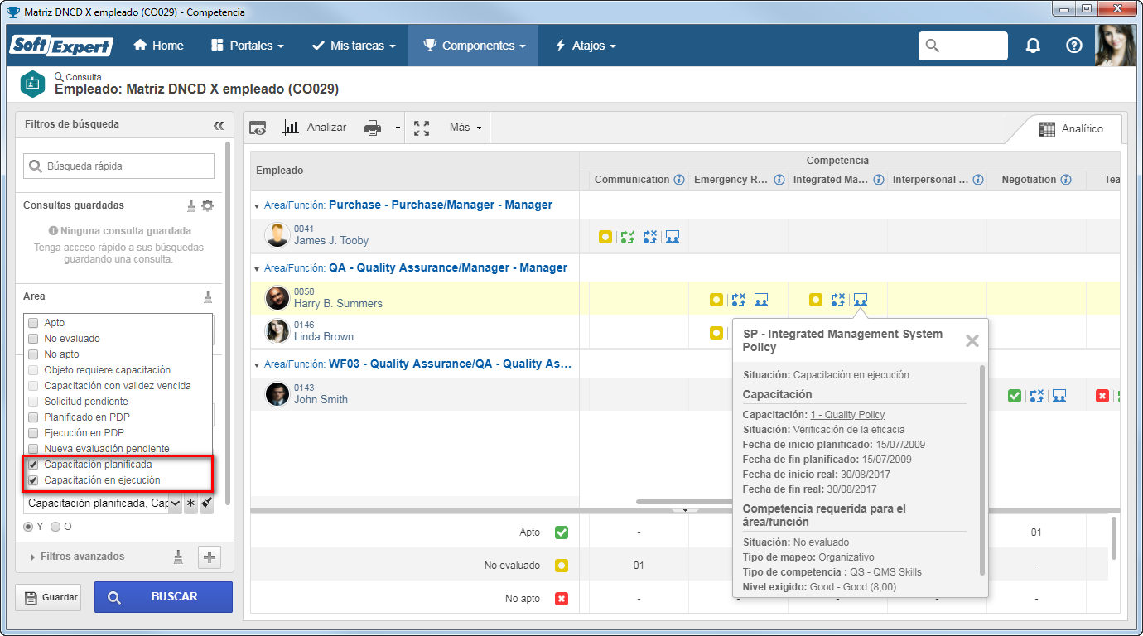
Task: Close the Integrated Management System Policy popup
Action: 972,340
